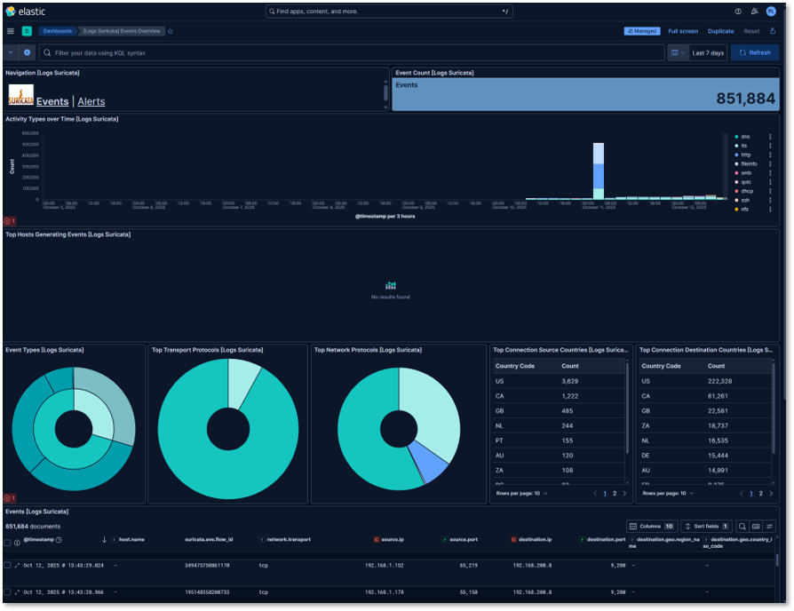Screen dimensions: 794x611
Task: Open the help icon in the top bar
Action: click(x=736, y=12)
